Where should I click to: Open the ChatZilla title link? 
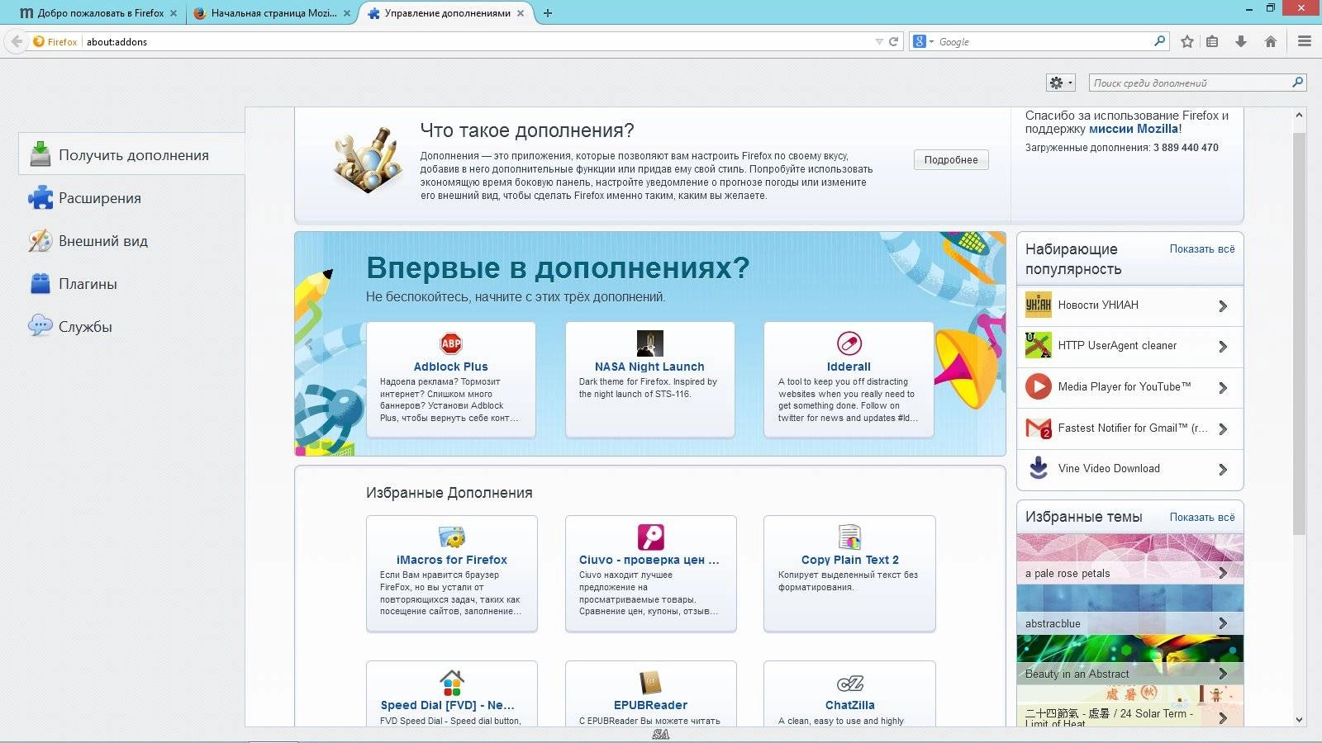[x=849, y=705]
